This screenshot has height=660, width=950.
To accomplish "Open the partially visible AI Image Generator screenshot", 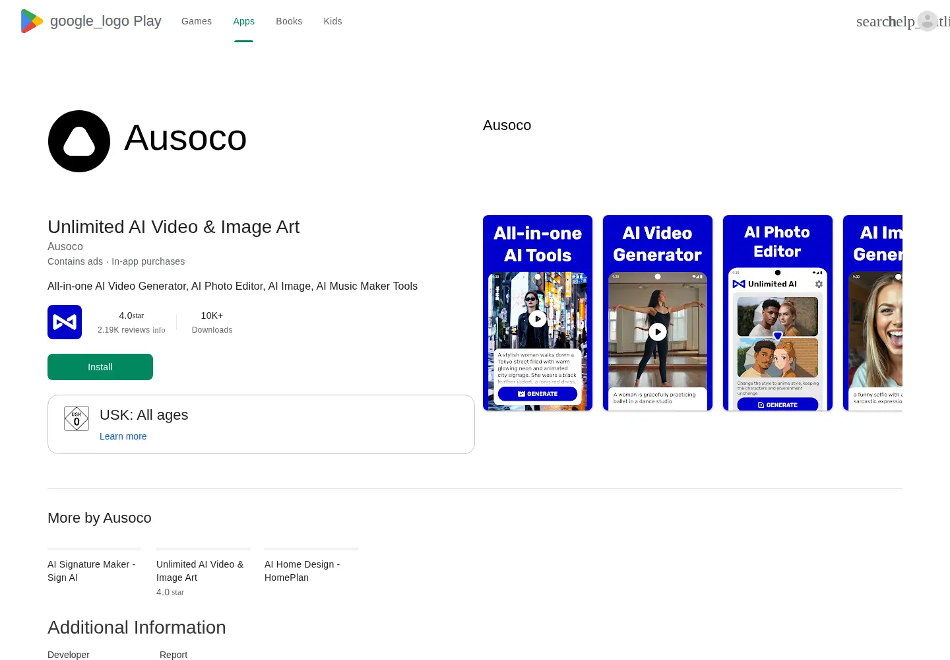I will pyautogui.click(x=873, y=313).
